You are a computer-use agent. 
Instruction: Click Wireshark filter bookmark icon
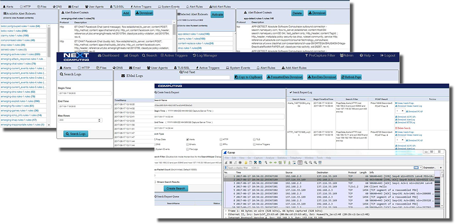coord(226,168)
